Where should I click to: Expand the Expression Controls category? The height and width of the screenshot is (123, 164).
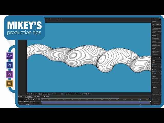[152, 43]
